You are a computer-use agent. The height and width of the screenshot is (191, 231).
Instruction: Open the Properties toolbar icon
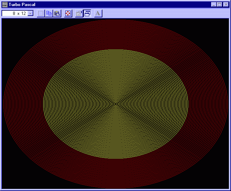coord(79,13)
